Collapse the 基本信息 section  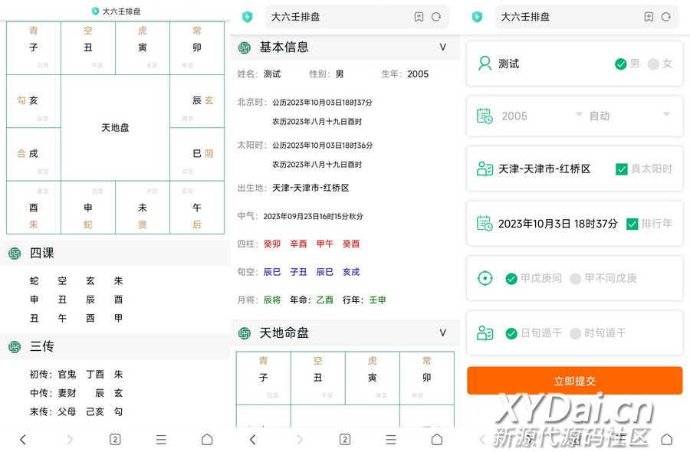(442, 47)
